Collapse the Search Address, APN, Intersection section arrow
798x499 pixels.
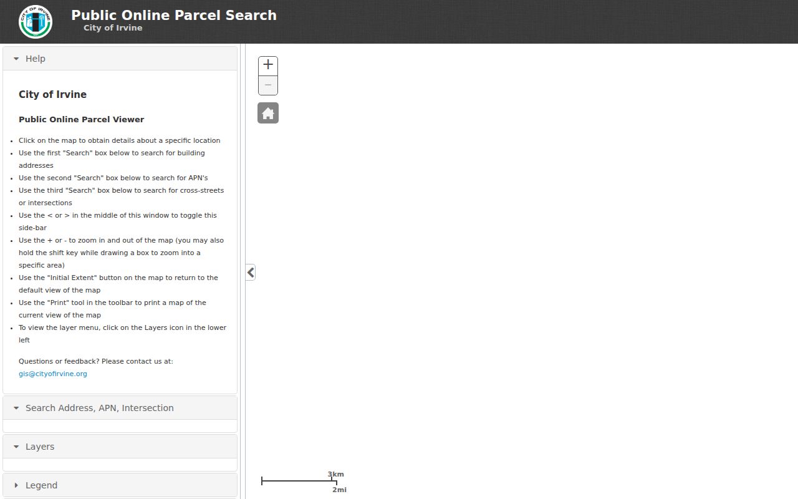tap(16, 408)
